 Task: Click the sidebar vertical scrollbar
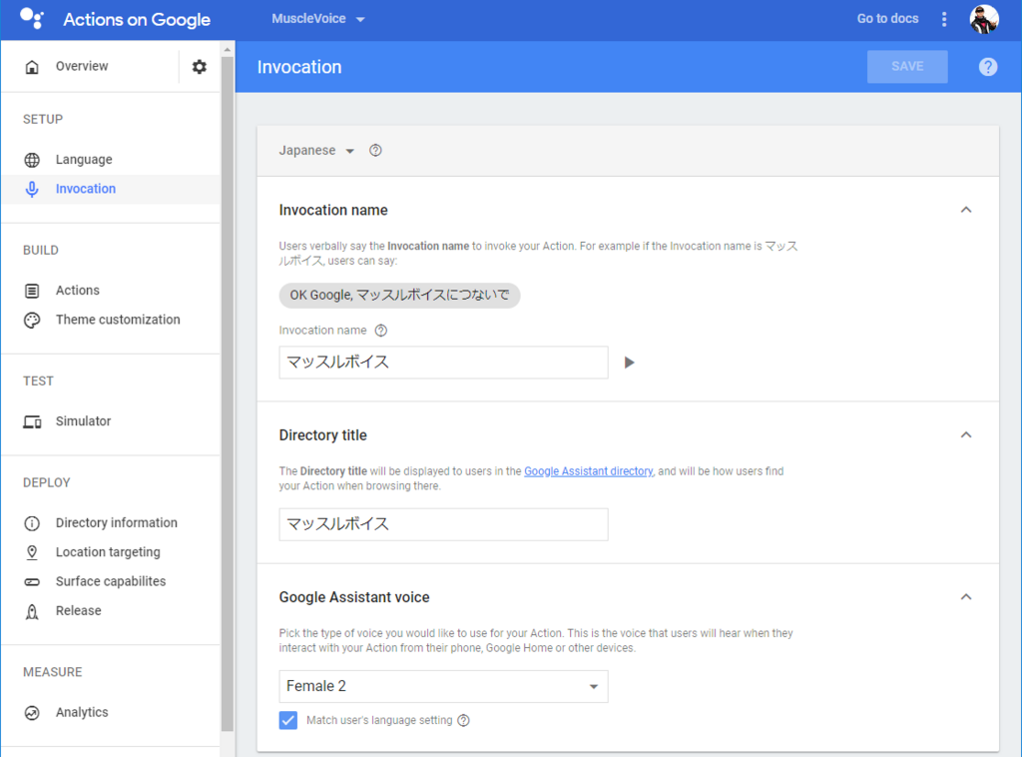pos(227,393)
